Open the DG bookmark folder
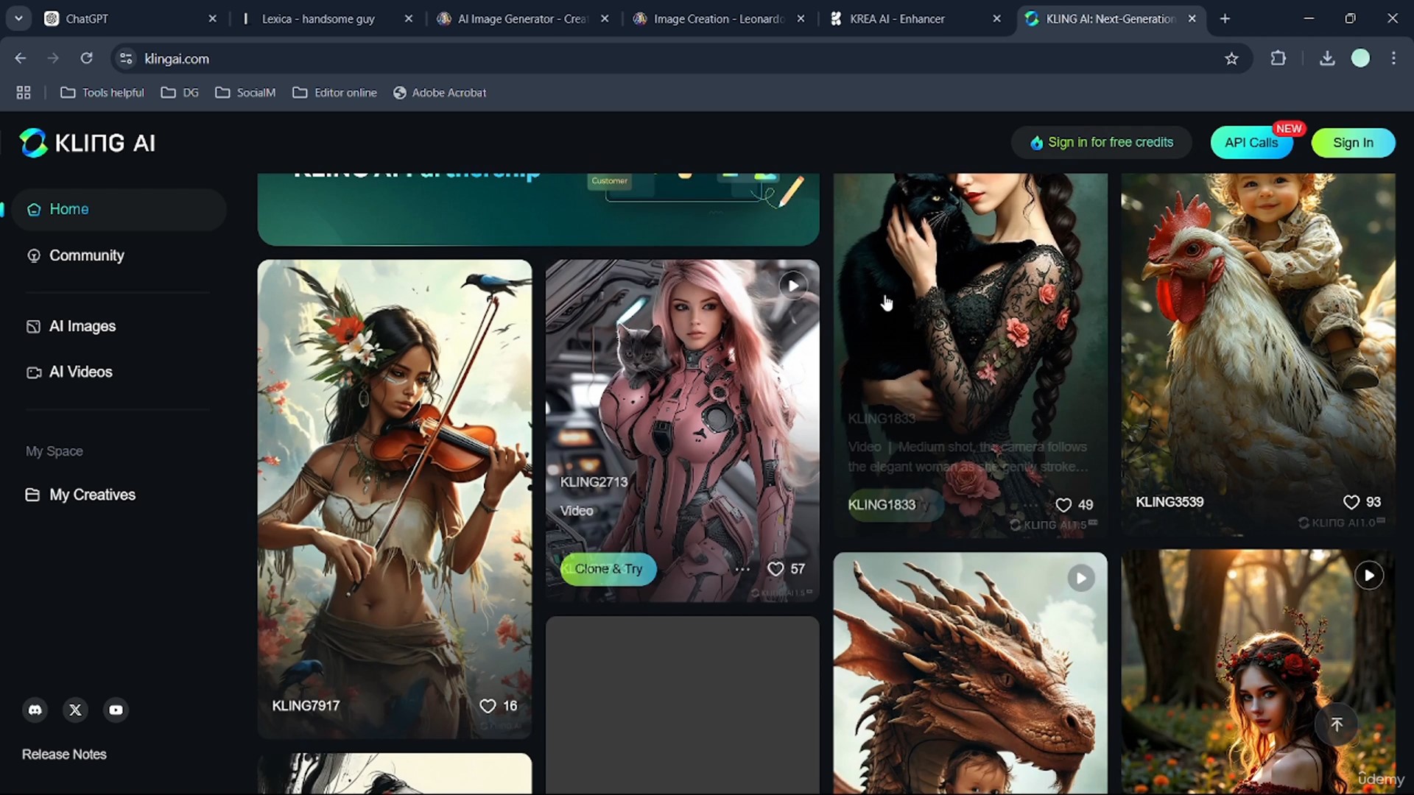This screenshot has width=1414, height=795. click(x=180, y=93)
